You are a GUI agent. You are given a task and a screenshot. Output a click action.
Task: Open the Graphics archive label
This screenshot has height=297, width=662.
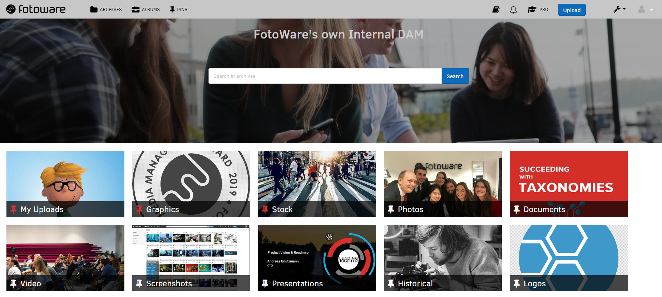tap(163, 210)
